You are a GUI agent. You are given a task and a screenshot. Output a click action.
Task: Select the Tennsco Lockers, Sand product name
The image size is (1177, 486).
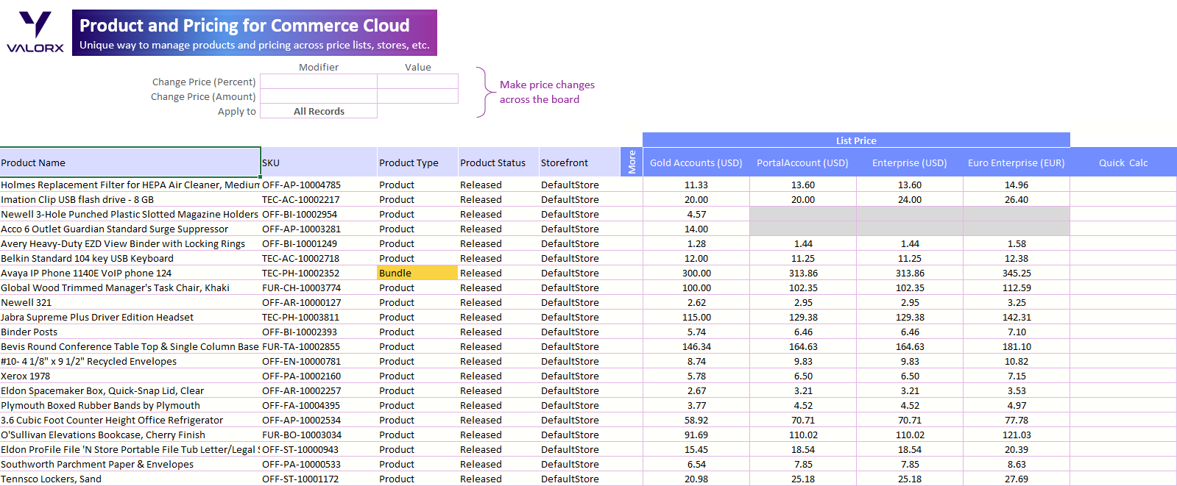click(x=130, y=479)
